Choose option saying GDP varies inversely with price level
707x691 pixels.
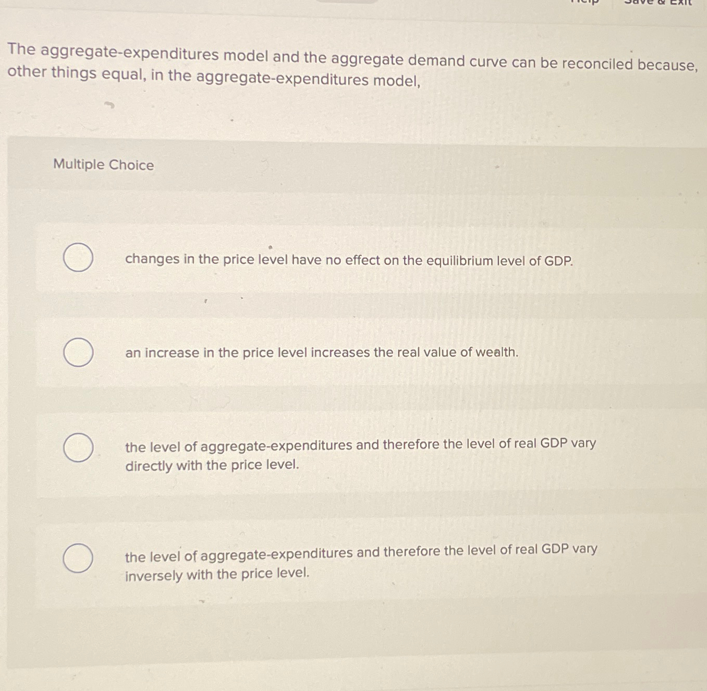[361, 562]
